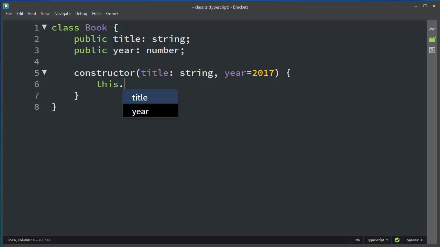
Task: Select the title autocomplete suggestion
Action: (x=150, y=97)
